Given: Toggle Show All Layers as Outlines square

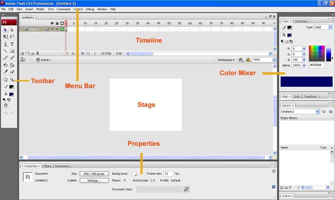Looking at the screenshot, I should pos(62,23).
